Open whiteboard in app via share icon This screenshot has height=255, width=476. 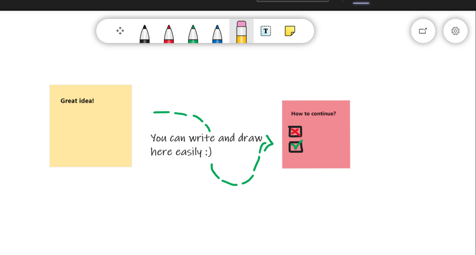tap(423, 31)
